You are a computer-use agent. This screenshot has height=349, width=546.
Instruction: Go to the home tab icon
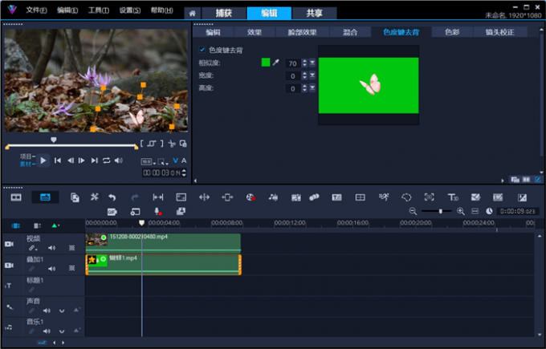point(192,14)
